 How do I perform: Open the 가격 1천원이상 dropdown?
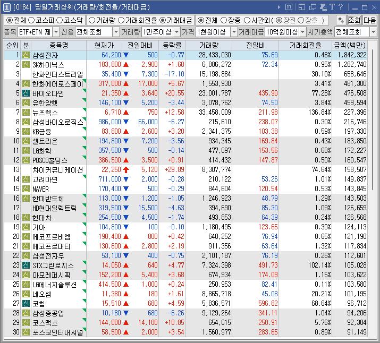pyautogui.click(x=234, y=32)
